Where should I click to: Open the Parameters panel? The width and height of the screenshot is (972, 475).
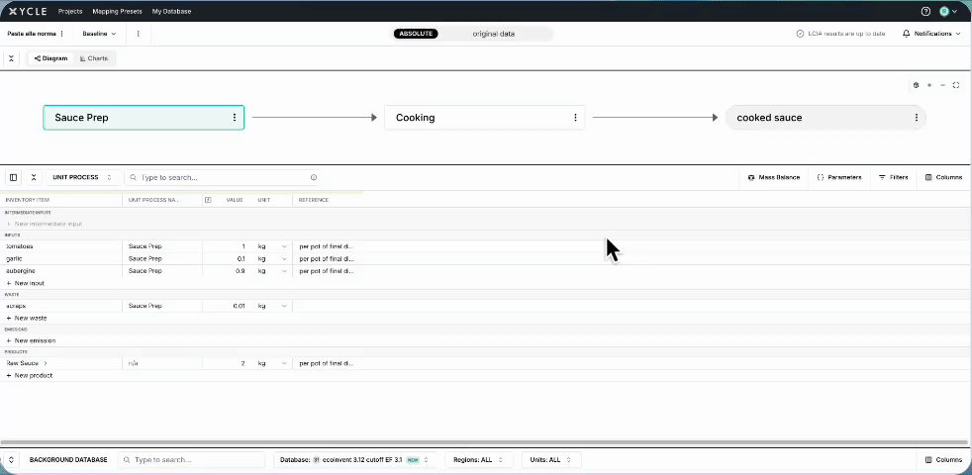pos(839,177)
